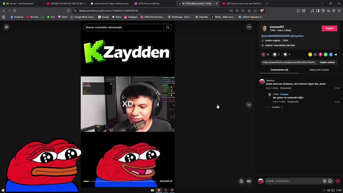Open the Botrix bookmark

point(117,17)
